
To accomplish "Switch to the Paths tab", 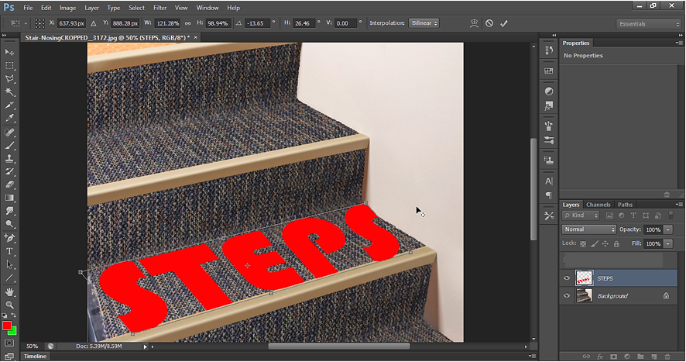I will (625, 205).
